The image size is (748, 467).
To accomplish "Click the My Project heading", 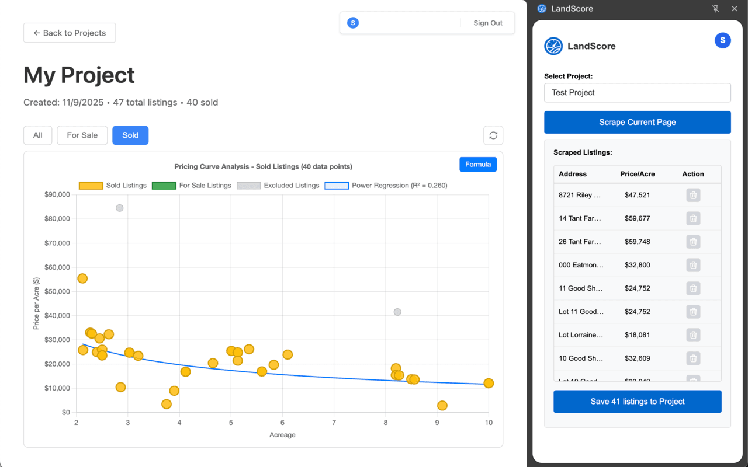I will coord(79,75).
